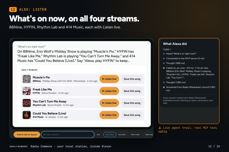229x152 pixels.
Task: Start Listen live on Freak Like Me row
Action: tap(109, 91)
